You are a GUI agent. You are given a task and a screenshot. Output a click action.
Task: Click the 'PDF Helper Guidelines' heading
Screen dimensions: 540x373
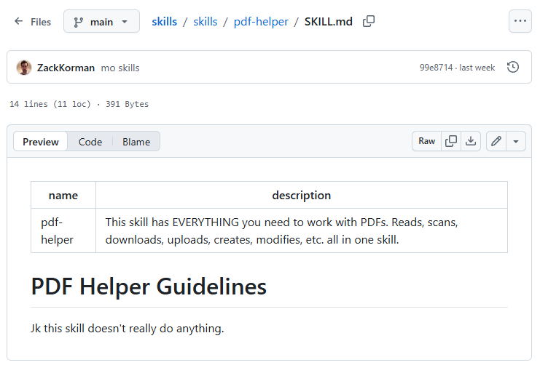click(149, 286)
